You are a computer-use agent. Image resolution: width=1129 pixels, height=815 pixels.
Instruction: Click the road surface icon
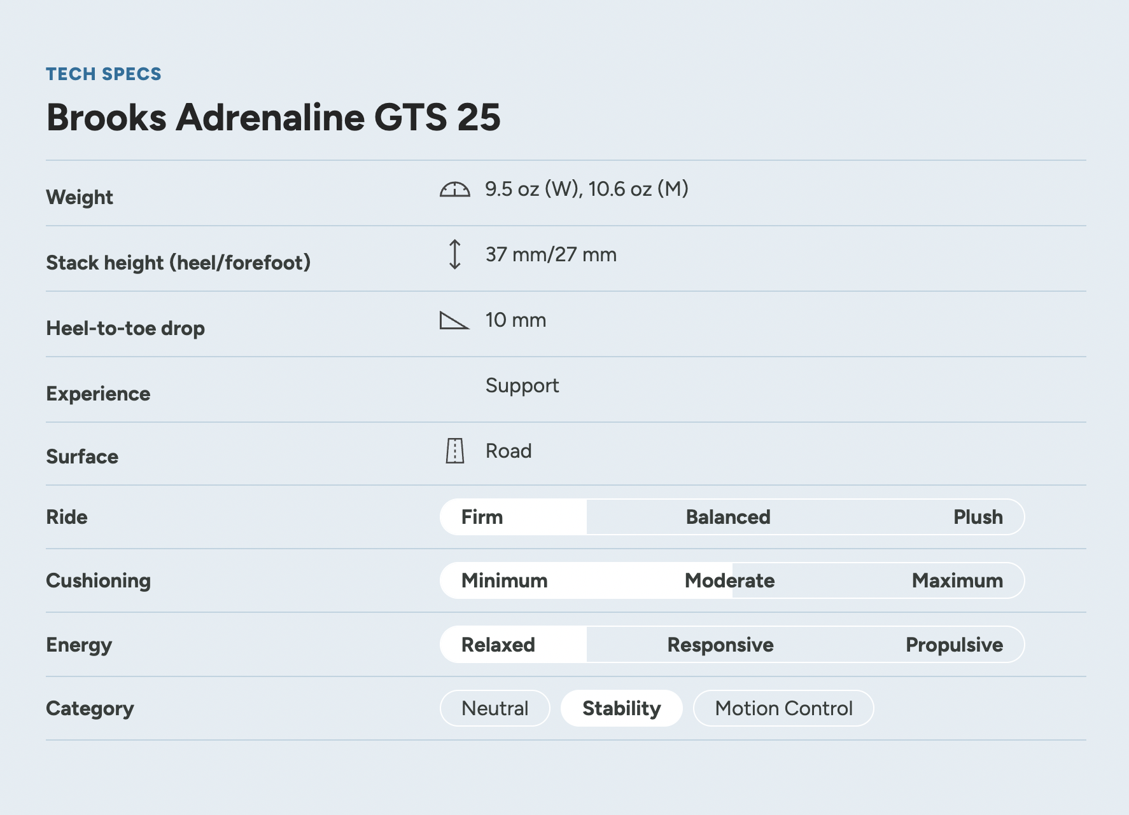[x=454, y=451]
